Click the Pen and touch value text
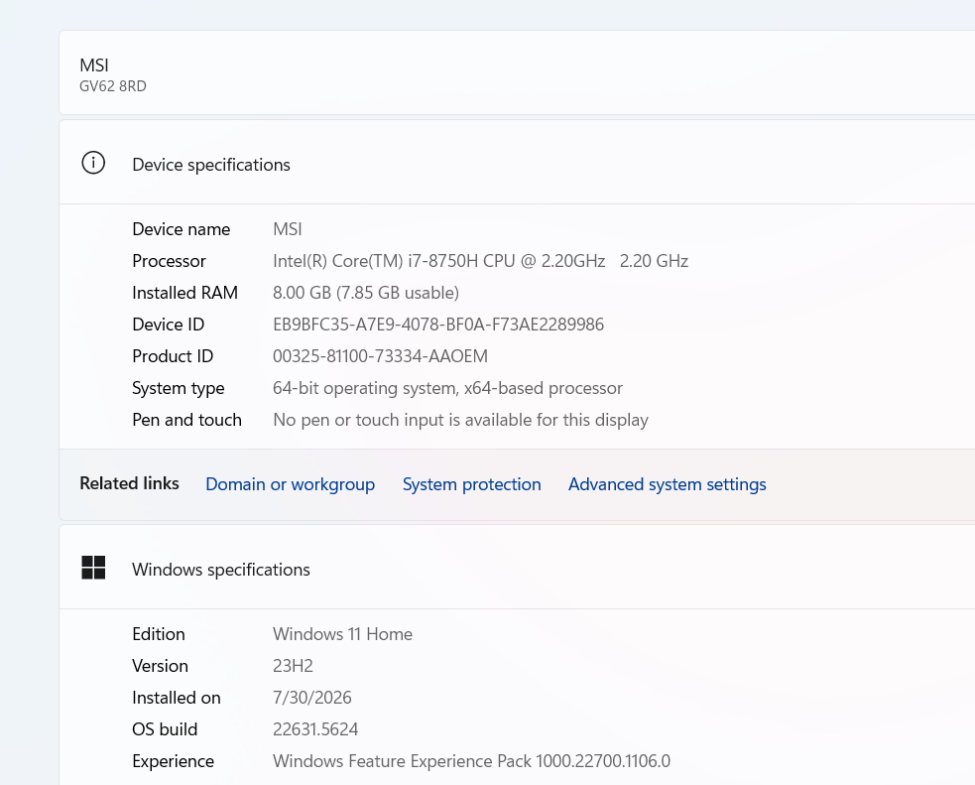 pyautogui.click(x=461, y=420)
